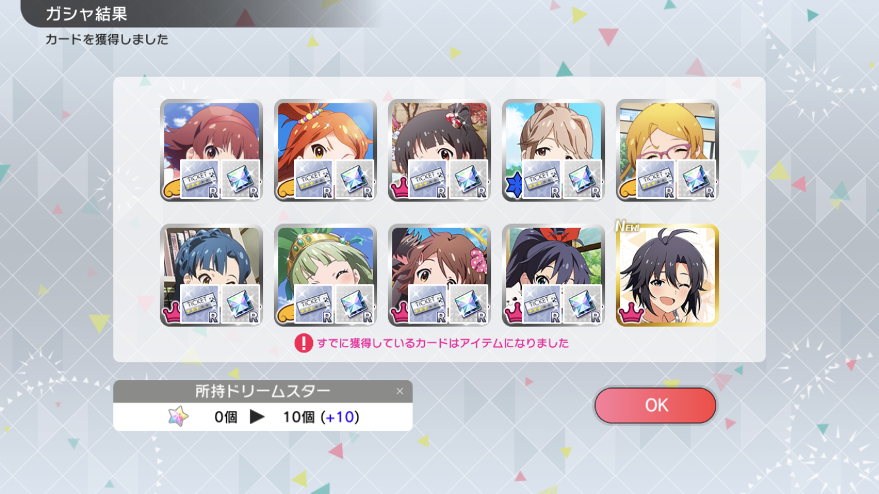This screenshot has height=494, width=879.
Task: Choose the light brown-haired girl card
Action: pos(553,150)
